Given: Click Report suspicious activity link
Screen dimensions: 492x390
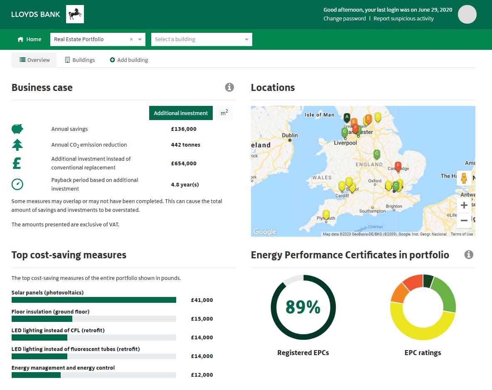Looking at the screenshot, I should click(403, 19).
